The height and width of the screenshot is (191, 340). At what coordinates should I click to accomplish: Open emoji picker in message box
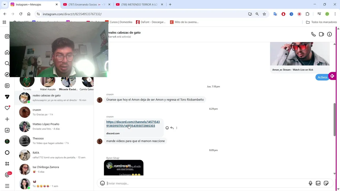(x=102, y=183)
